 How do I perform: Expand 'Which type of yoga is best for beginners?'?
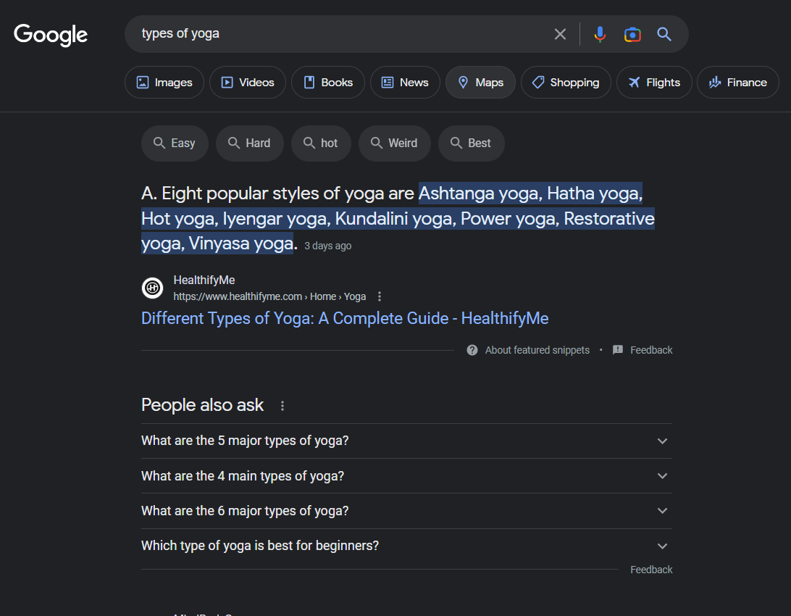(x=406, y=546)
